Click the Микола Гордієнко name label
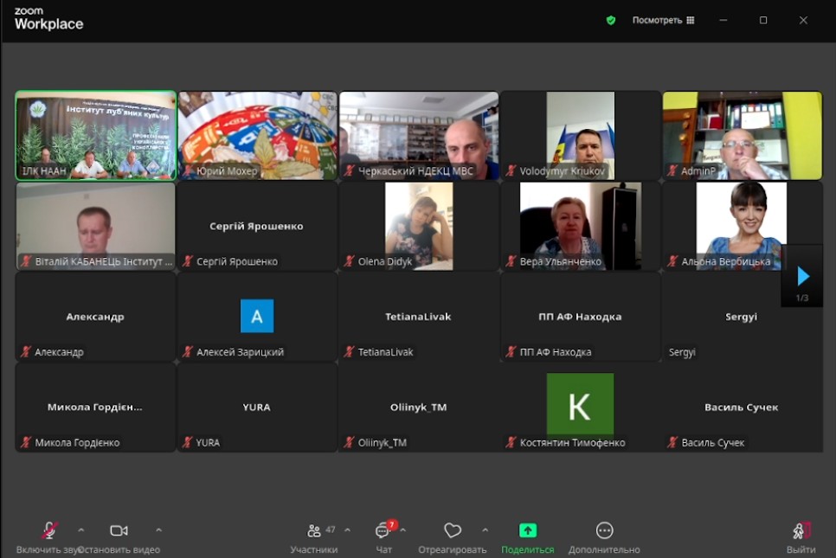 (77, 442)
